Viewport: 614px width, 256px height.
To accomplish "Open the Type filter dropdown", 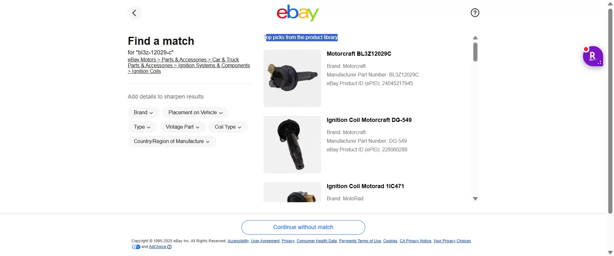I will [x=142, y=127].
